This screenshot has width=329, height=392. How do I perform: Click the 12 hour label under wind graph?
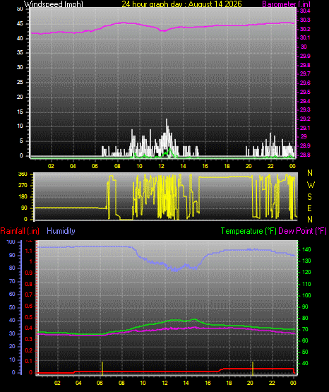click(161, 166)
